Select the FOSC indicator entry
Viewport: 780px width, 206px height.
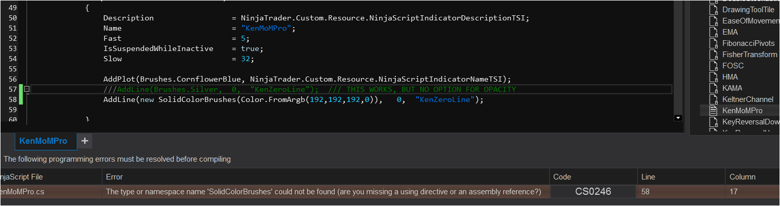coord(733,66)
